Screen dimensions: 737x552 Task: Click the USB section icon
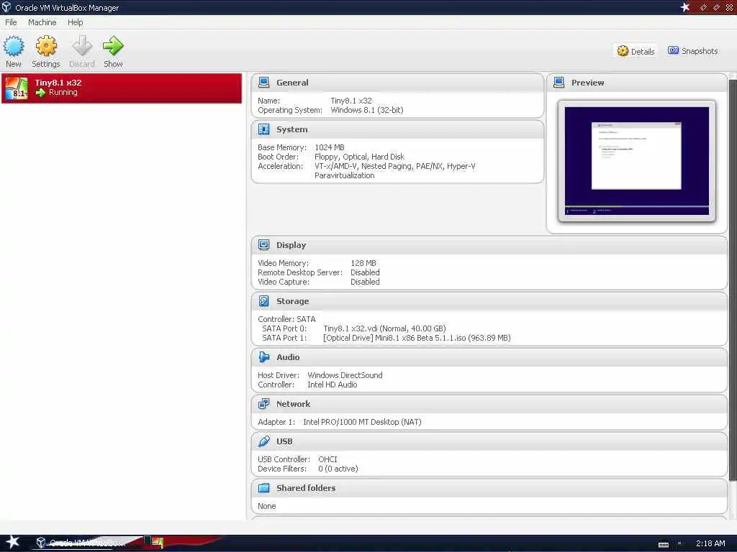click(x=264, y=441)
